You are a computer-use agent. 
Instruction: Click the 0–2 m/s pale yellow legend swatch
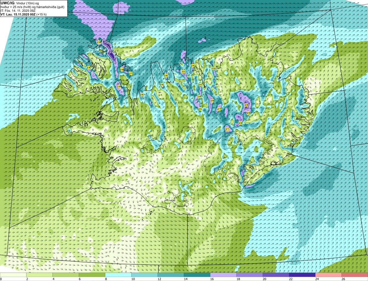[13, 275]
